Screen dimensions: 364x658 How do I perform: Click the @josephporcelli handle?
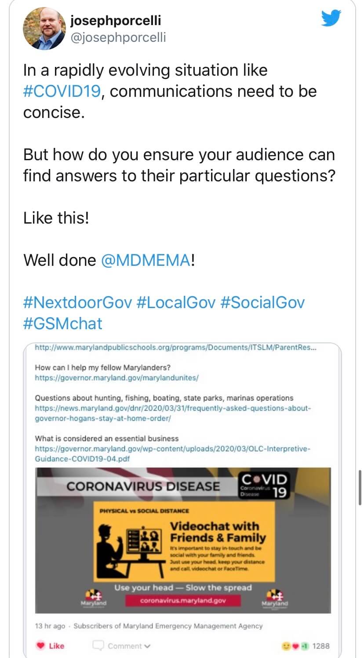pos(118,37)
